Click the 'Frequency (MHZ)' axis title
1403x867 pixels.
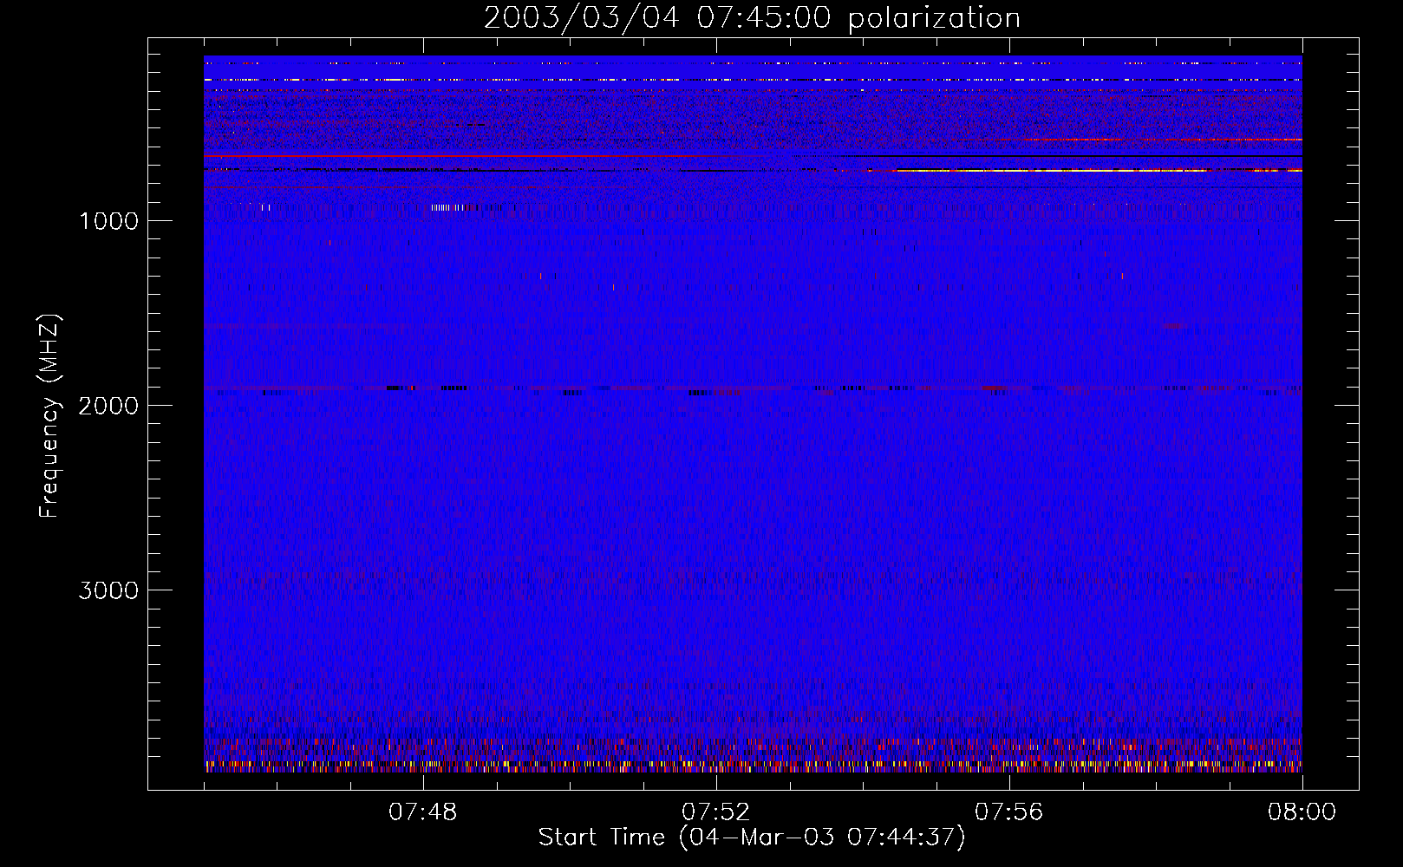pos(49,416)
